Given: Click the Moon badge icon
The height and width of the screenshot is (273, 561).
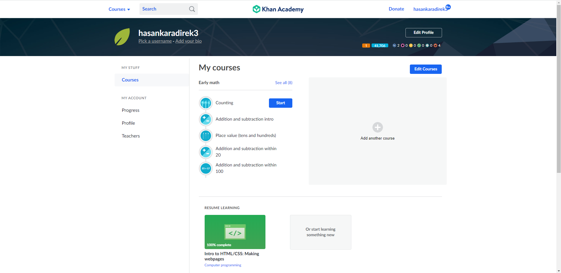Looking at the screenshot, I should tap(427, 45).
